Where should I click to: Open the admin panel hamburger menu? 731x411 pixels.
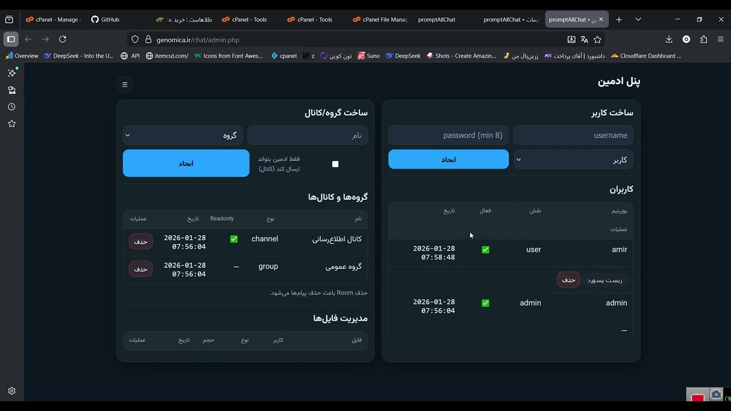pyautogui.click(x=124, y=84)
